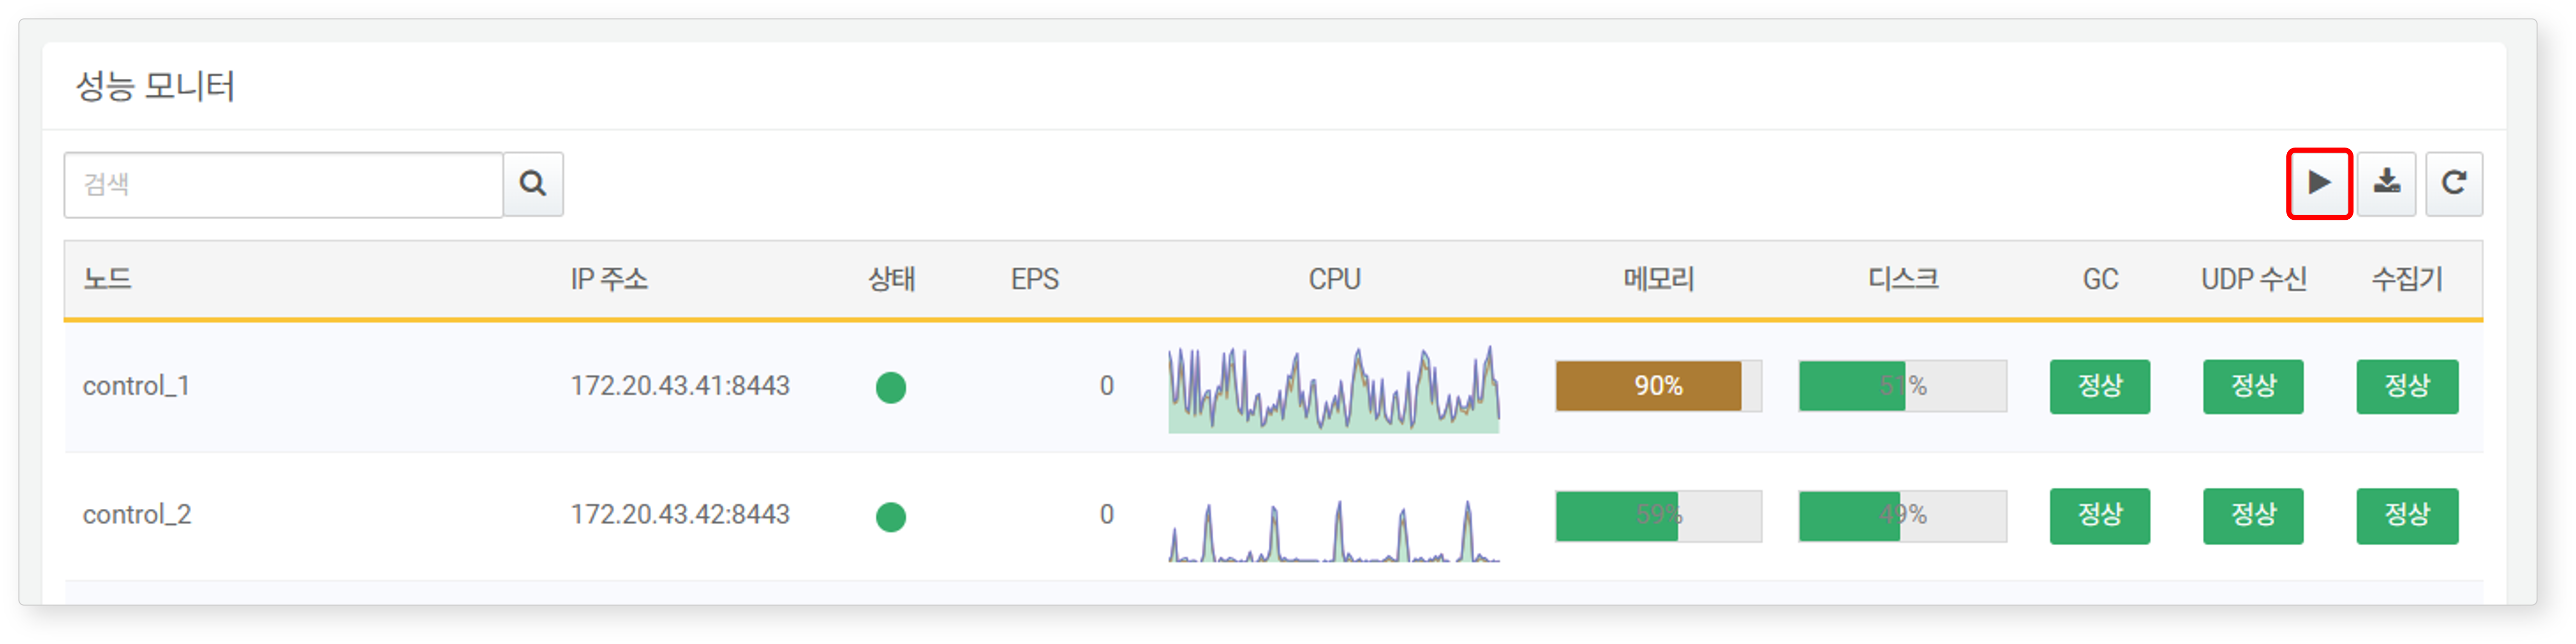Click the UDP 수신 column header
Image resolution: width=2576 pixels, height=644 pixels.
click(x=2253, y=279)
